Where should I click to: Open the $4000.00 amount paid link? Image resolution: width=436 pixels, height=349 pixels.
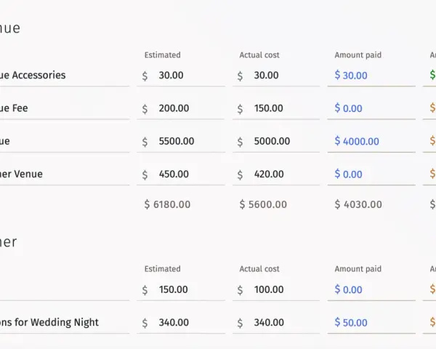coord(357,141)
